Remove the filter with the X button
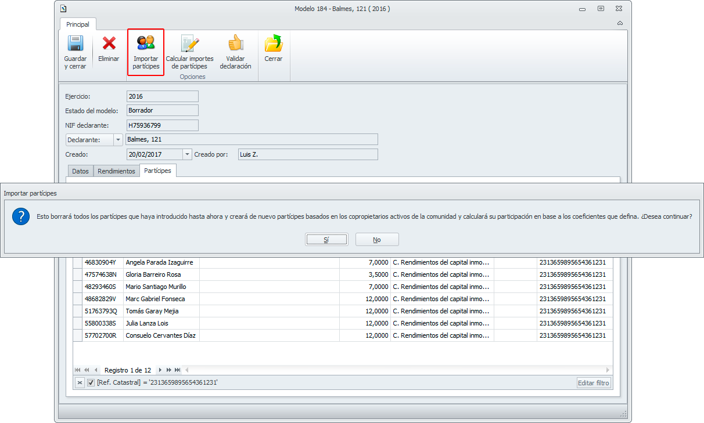Viewport: 704px width, 423px height. click(80, 383)
